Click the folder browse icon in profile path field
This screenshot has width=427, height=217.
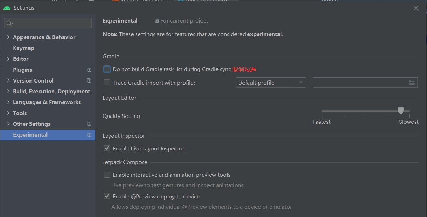tap(411, 83)
